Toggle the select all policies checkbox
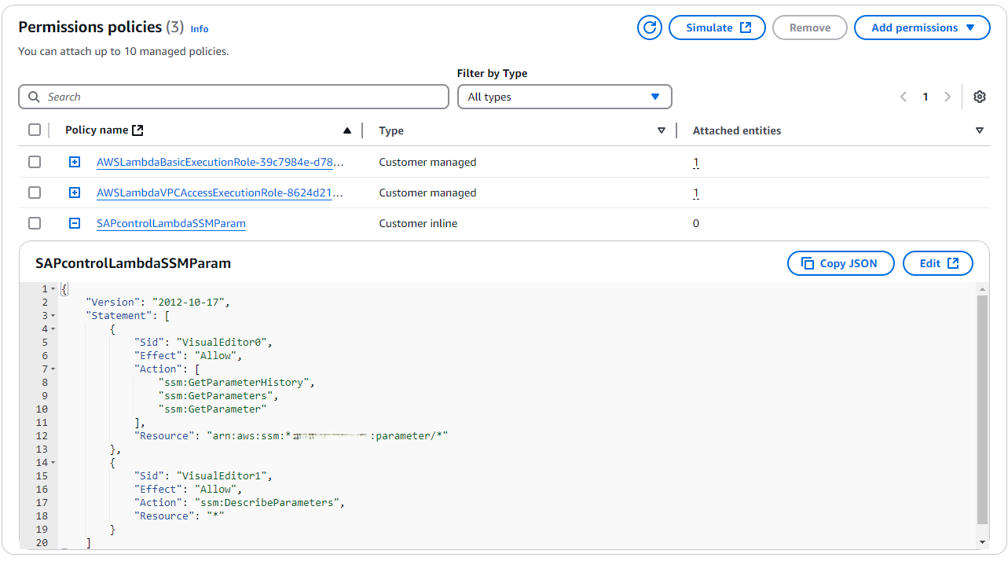The width and height of the screenshot is (1008, 565). click(35, 130)
